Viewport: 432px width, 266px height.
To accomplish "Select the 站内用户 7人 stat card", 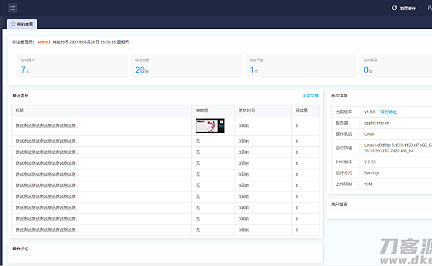I will pyautogui.click(x=72, y=65).
